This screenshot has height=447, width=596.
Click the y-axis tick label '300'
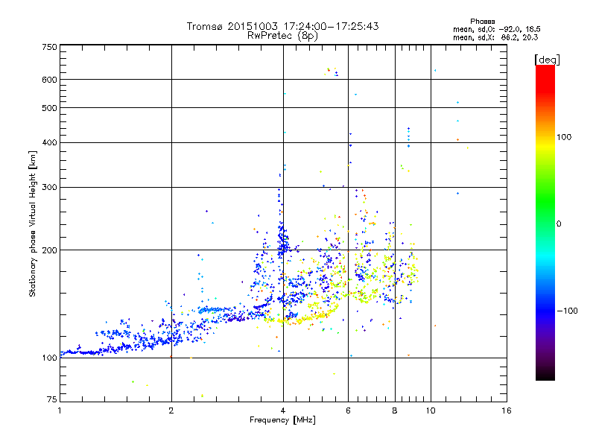50,188
